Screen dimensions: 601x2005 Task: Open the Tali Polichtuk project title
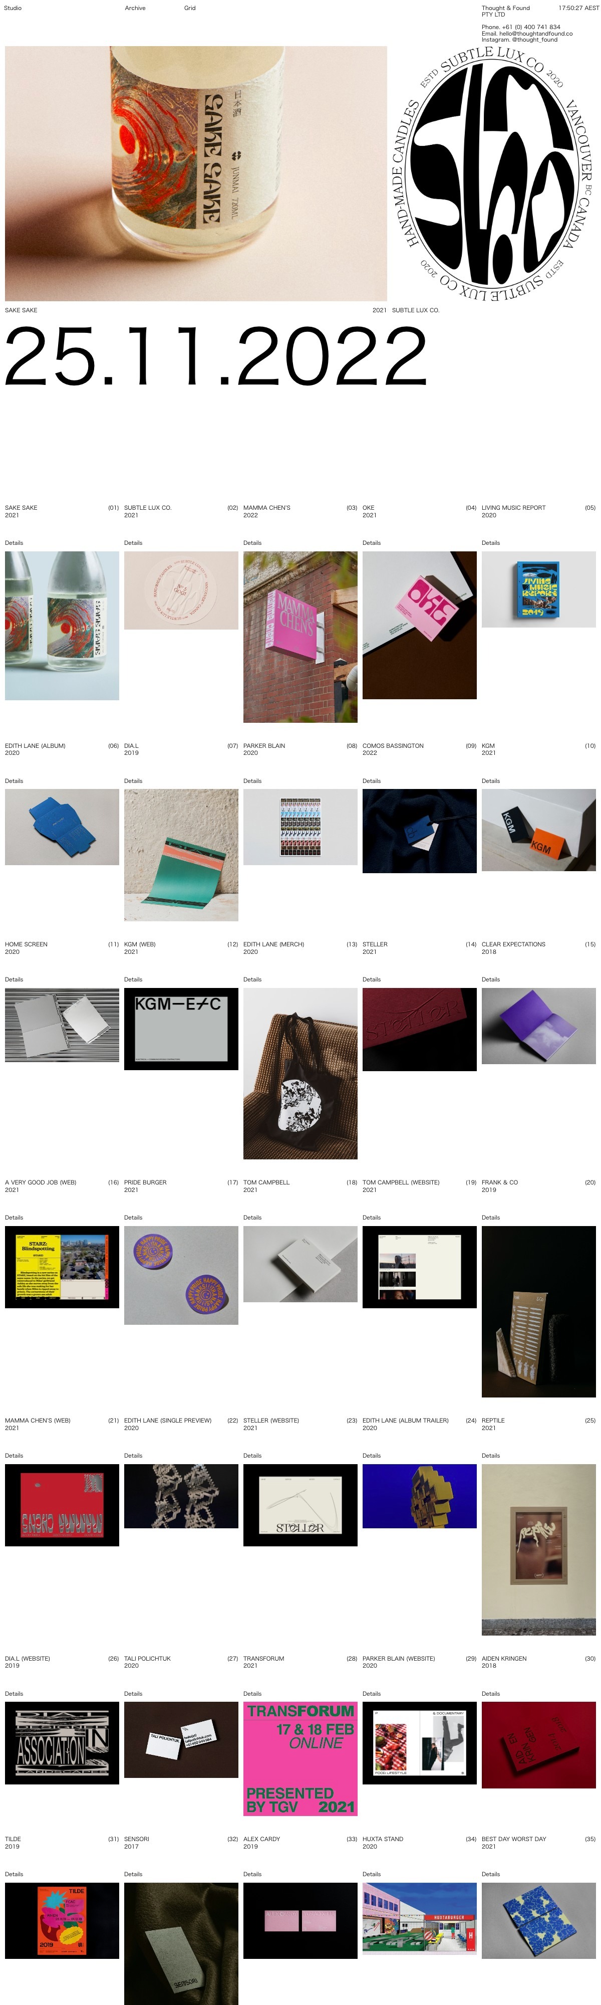tap(147, 1658)
